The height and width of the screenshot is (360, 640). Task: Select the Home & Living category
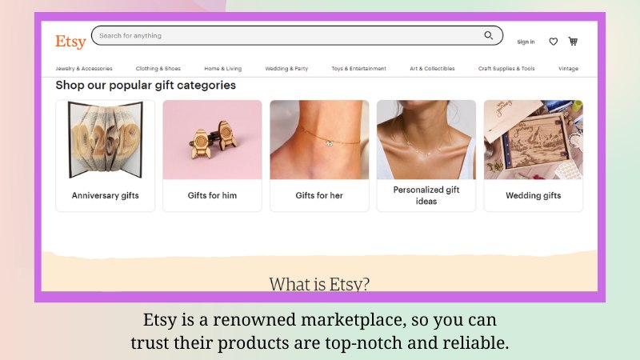tap(223, 69)
